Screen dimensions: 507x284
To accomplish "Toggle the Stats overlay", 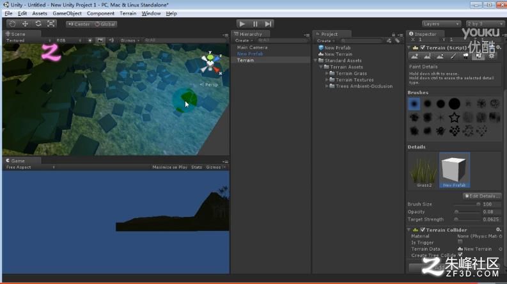I will [x=196, y=167].
